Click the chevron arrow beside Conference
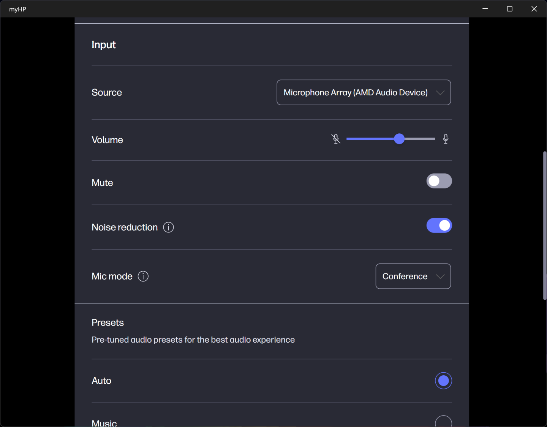Screen dimensions: 547x427 click(440, 277)
